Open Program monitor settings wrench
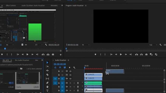 161,45
